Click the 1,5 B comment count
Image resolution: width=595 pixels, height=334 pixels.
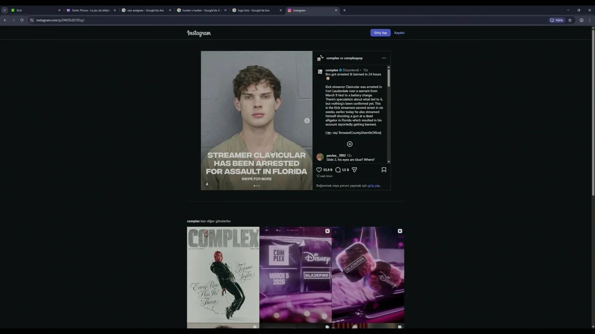[x=345, y=170]
